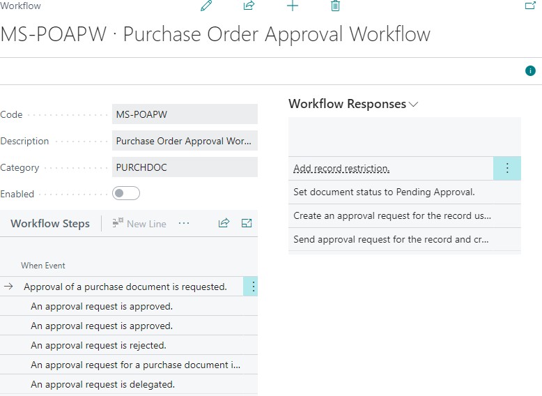542x396 pixels.
Task: Click the plus icon to create new
Action: click(293, 6)
